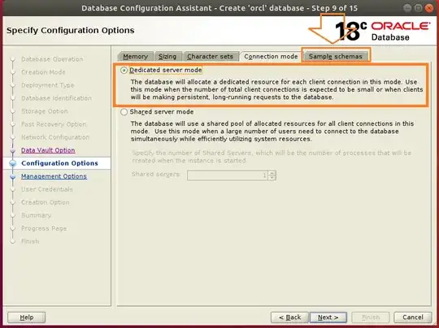
Task: Open Help for this step
Action: [27, 317]
